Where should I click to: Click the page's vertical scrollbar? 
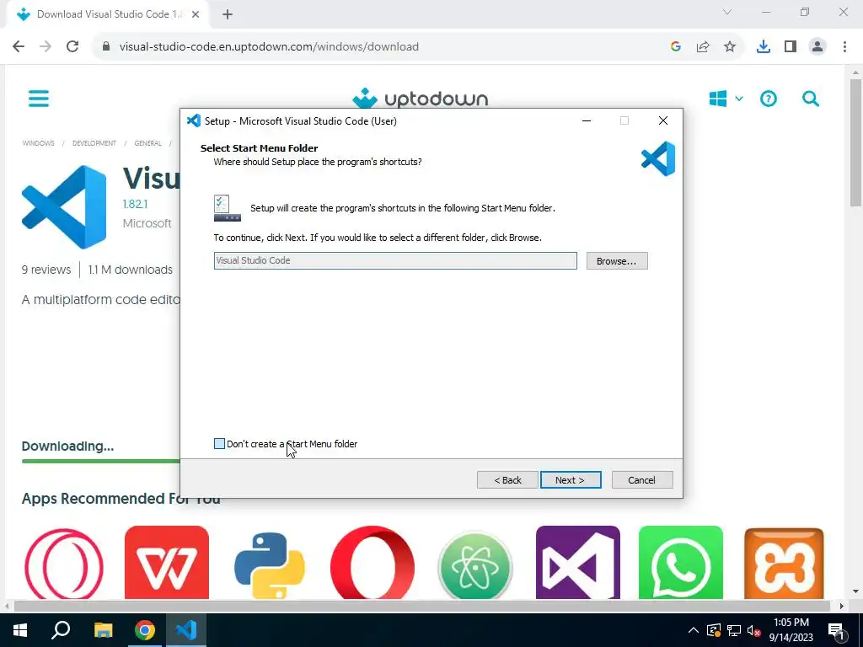(856, 143)
